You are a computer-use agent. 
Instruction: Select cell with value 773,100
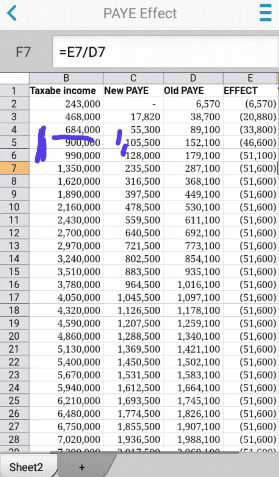point(193,246)
